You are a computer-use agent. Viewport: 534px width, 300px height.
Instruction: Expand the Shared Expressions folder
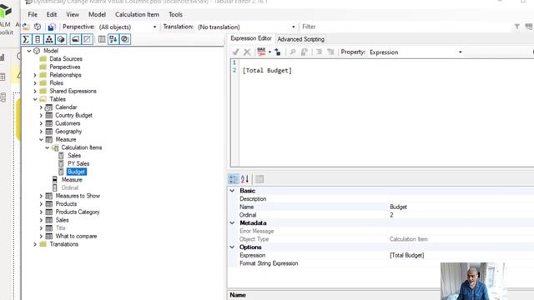click(x=35, y=91)
